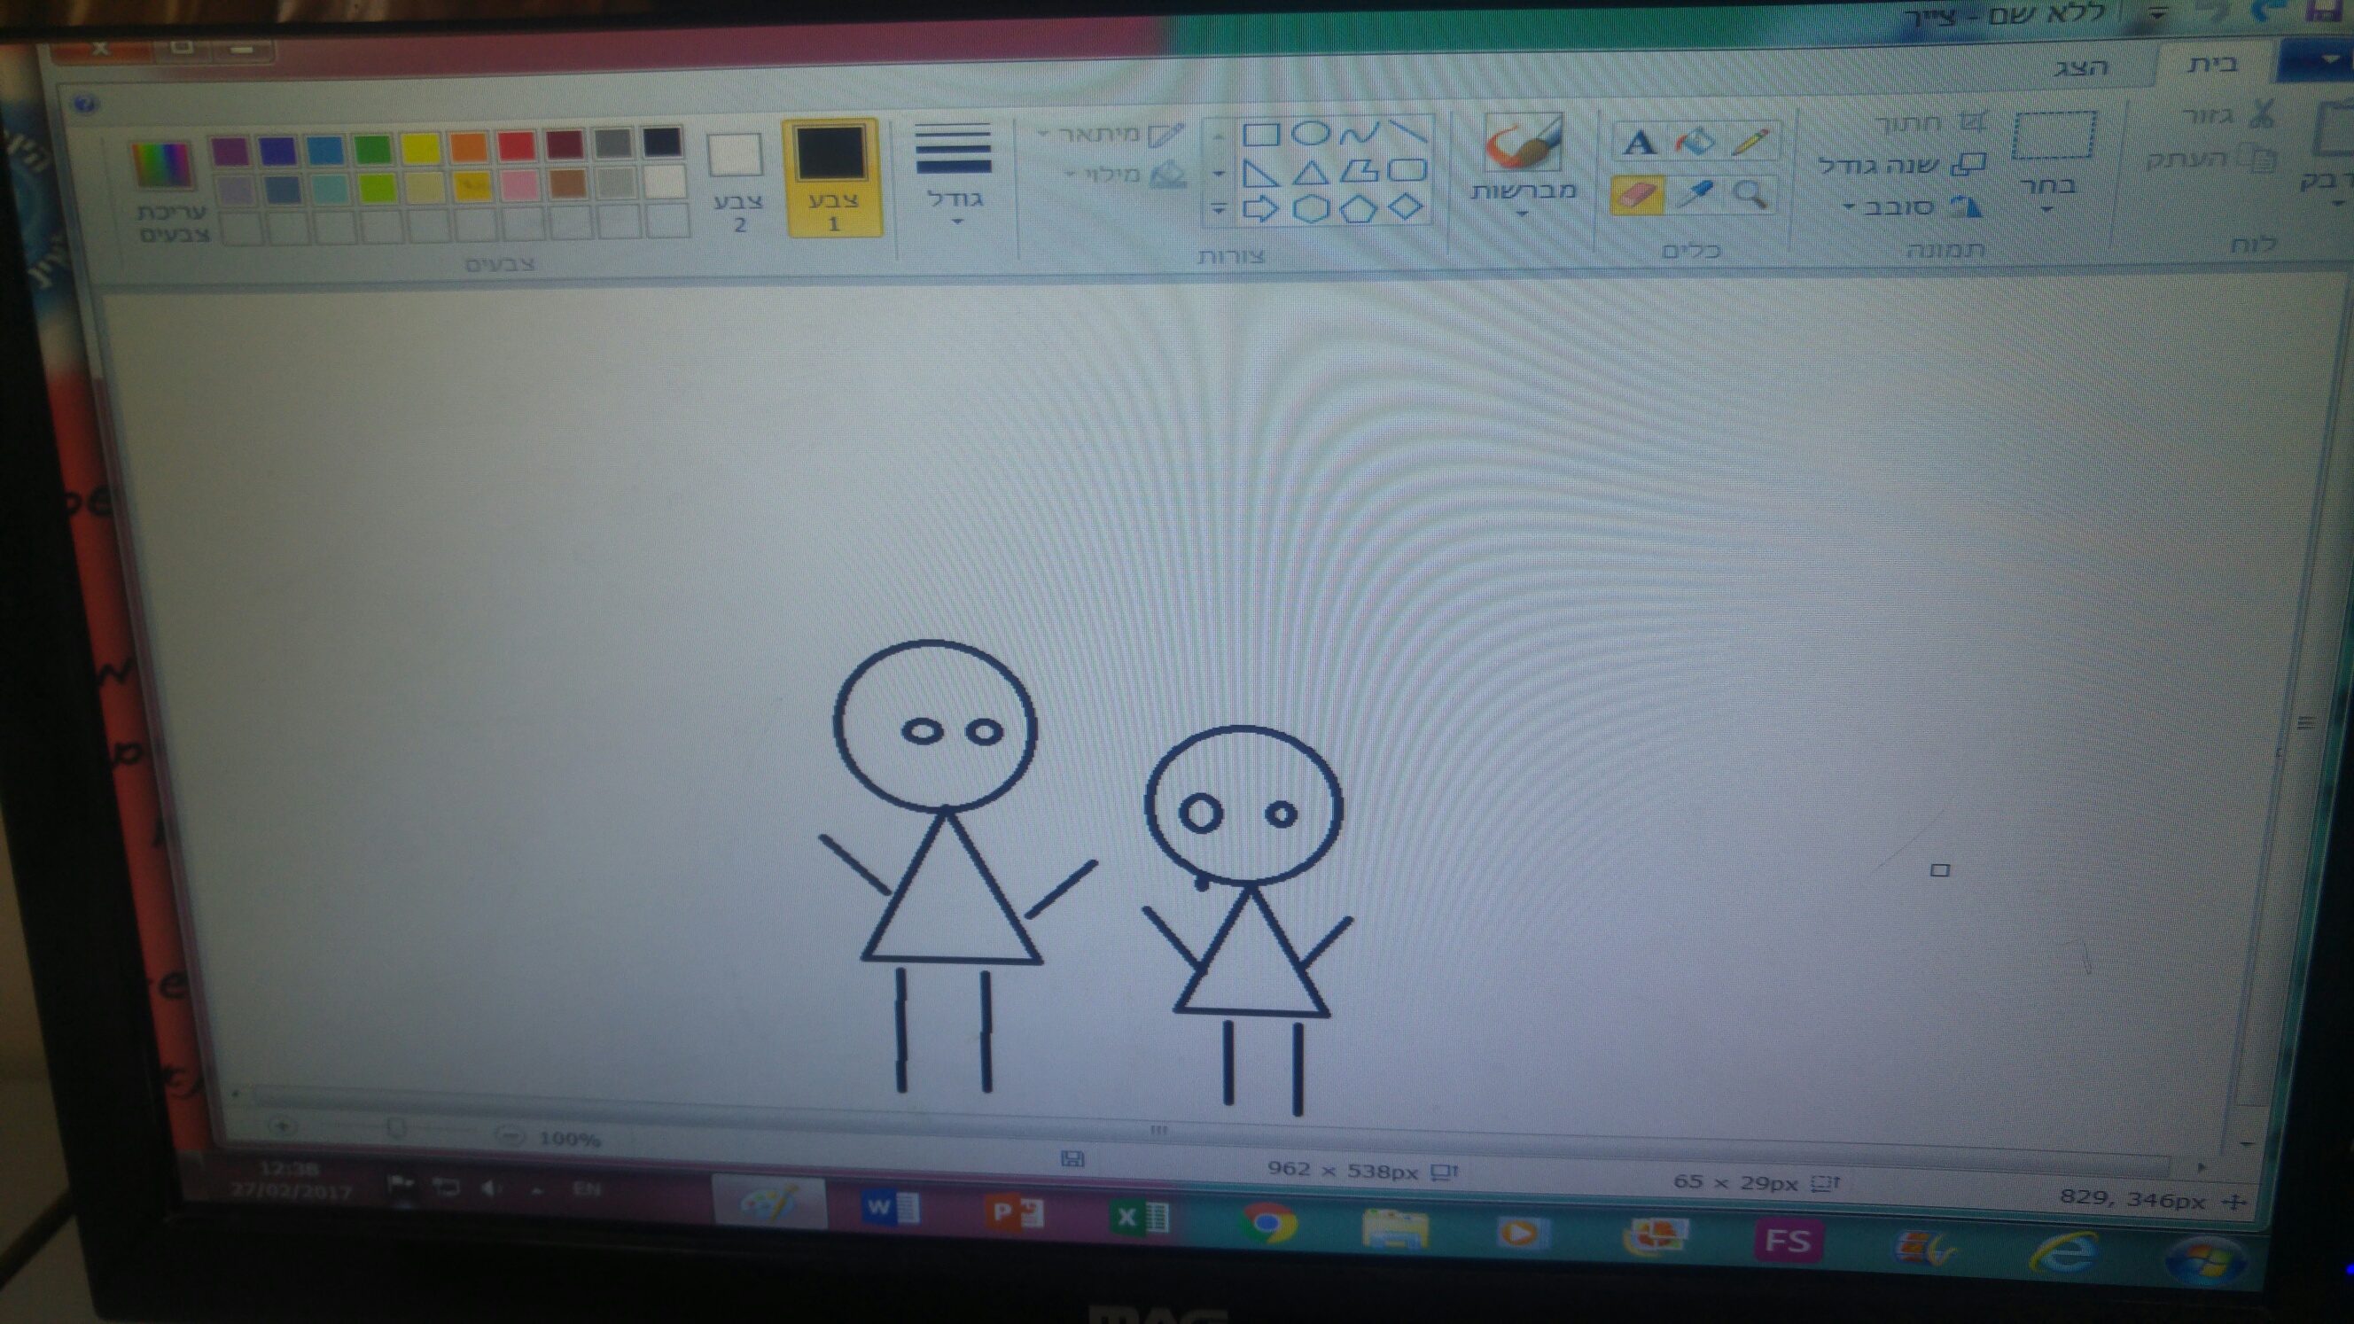Viewport: 2354px width, 1324px height.
Task: Switch to the View (הצג) tab
Action: [2081, 66]
